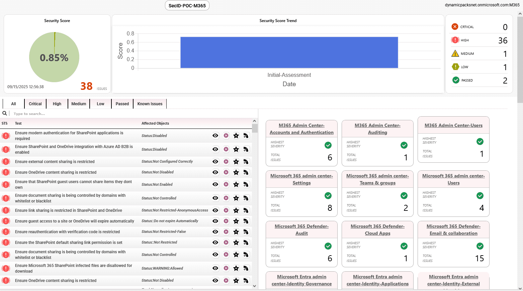Show all tests with the All tab
Screen dimensions: 523x291
click(x=13, y=104)
